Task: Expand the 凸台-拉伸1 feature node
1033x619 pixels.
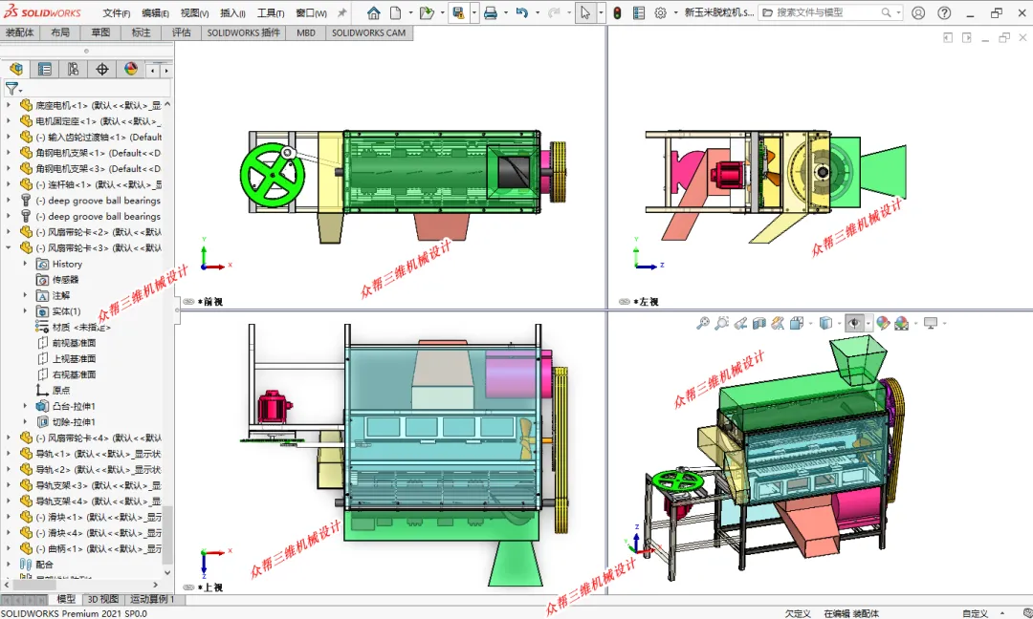Action: (25, 406)
